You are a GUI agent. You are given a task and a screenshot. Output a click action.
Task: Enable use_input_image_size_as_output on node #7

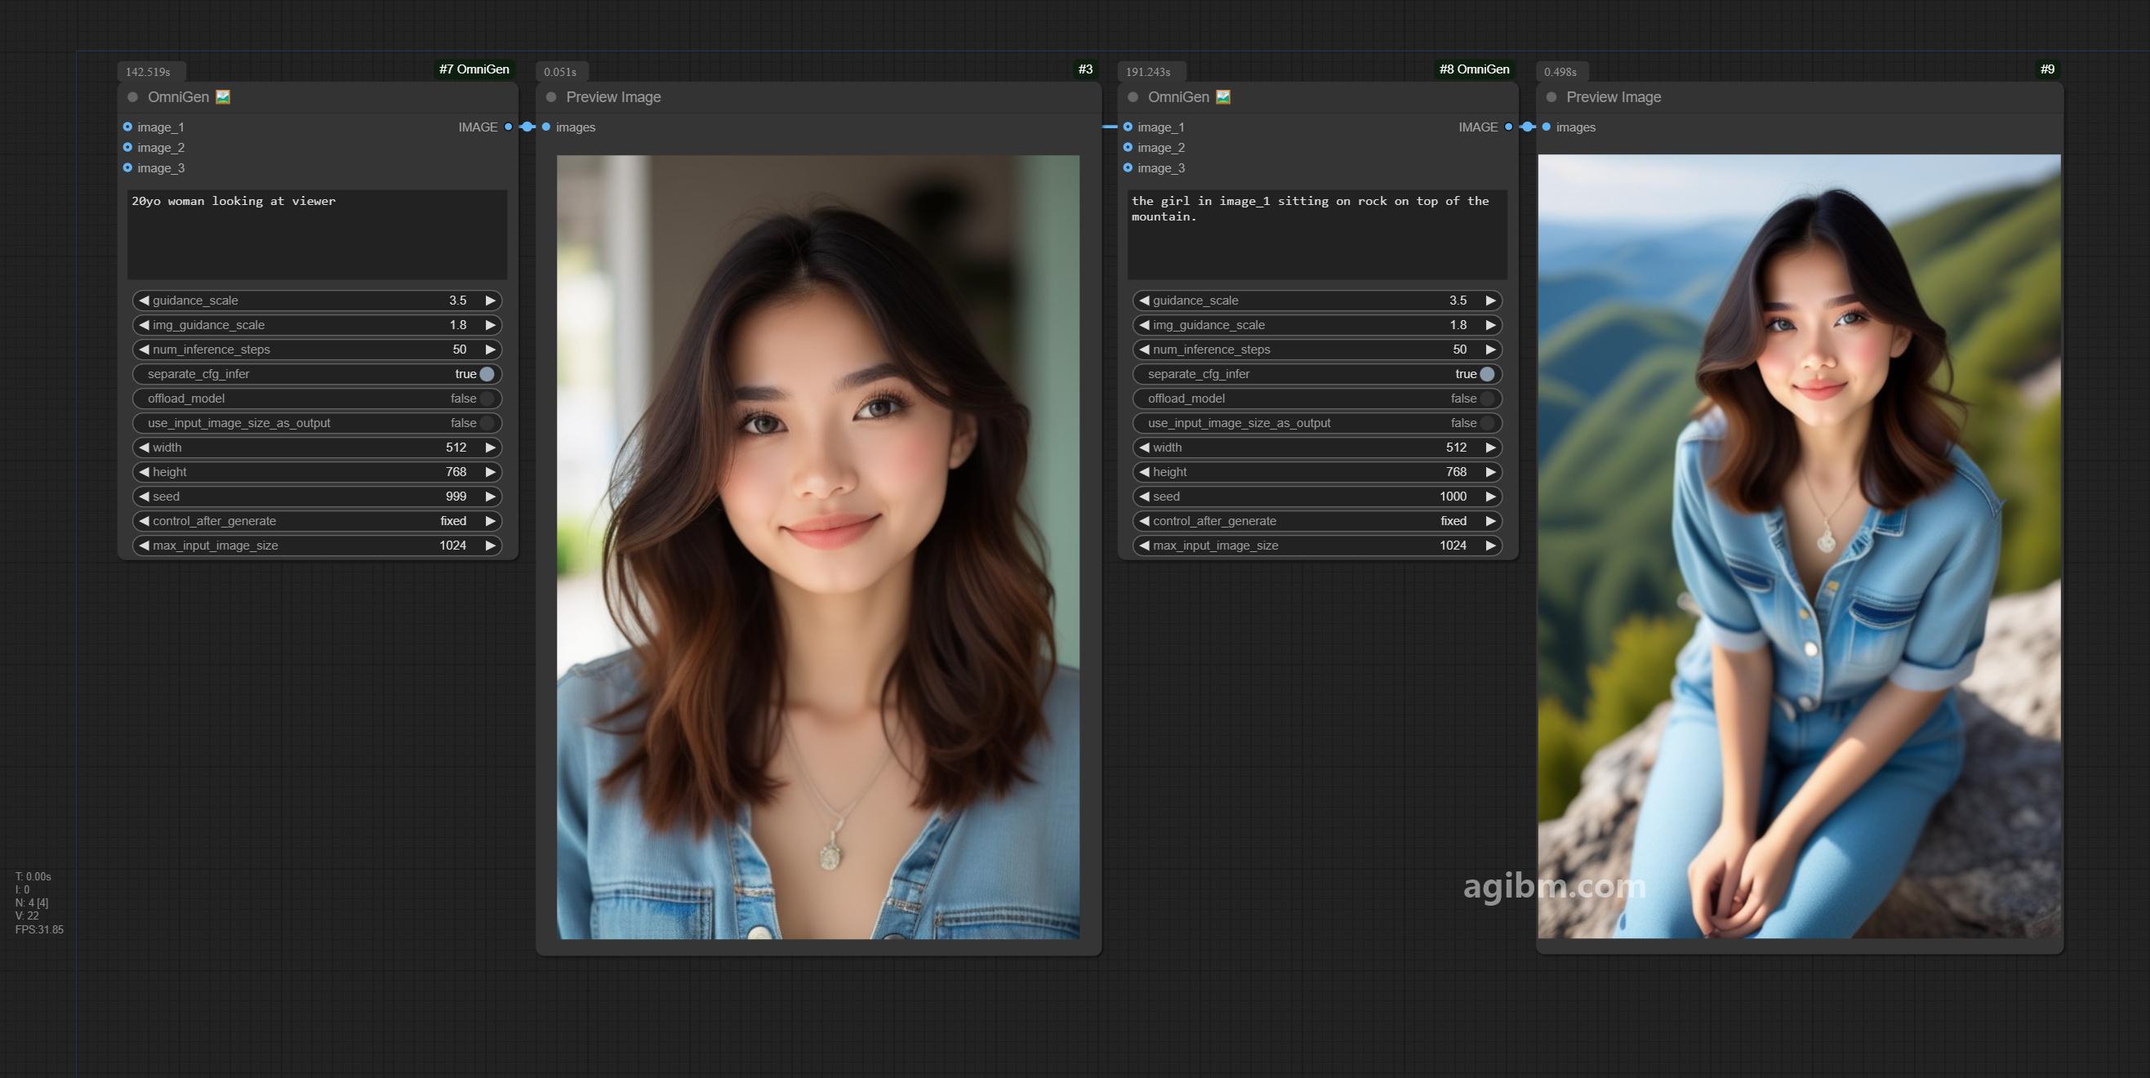tap(317, 422)
